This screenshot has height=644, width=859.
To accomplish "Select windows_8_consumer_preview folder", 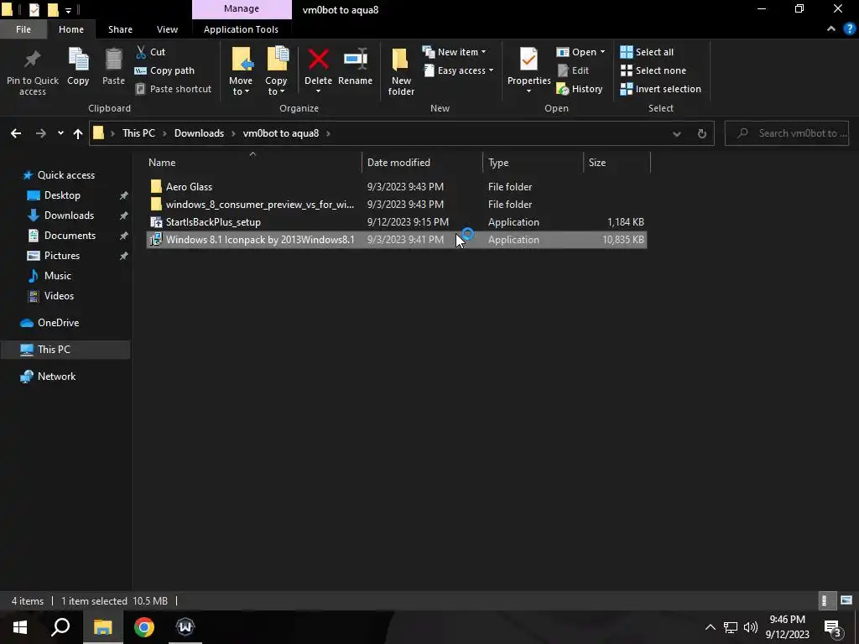I will [x=397, y=205].
